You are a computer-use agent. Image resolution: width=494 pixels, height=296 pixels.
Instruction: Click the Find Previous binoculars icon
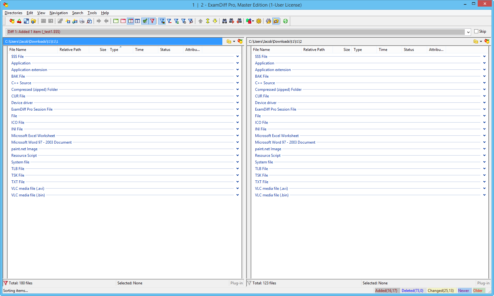pos(239,21)
